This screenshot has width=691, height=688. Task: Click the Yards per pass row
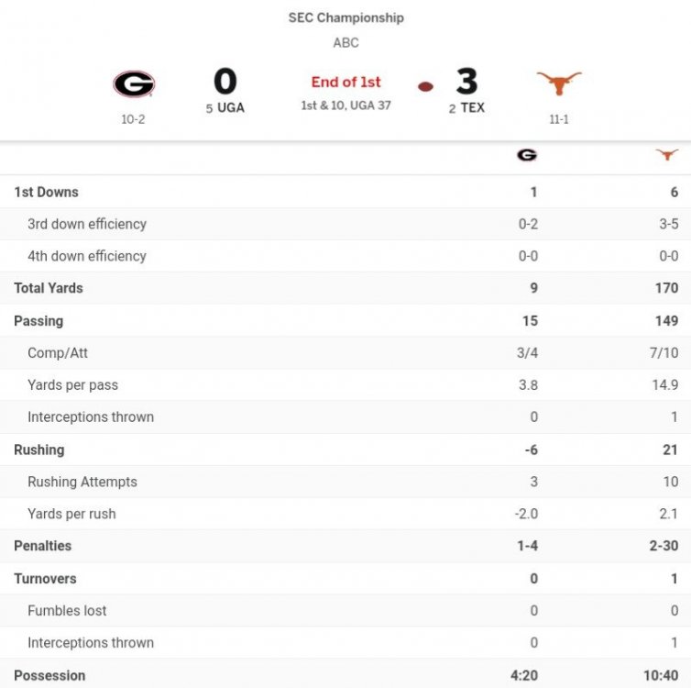72,384
